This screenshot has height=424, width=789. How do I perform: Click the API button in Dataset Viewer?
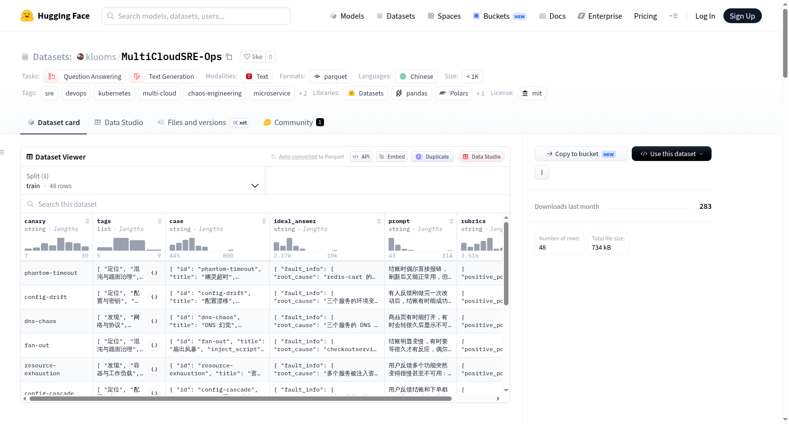(x=361, y=157)
